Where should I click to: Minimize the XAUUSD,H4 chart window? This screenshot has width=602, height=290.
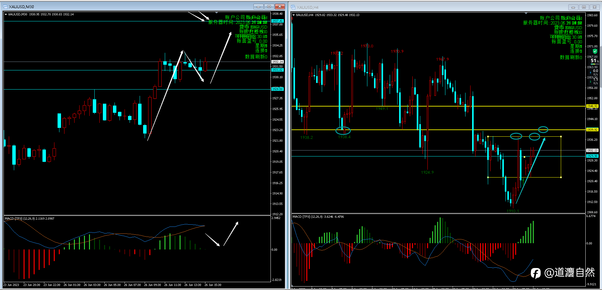(573, 7)
